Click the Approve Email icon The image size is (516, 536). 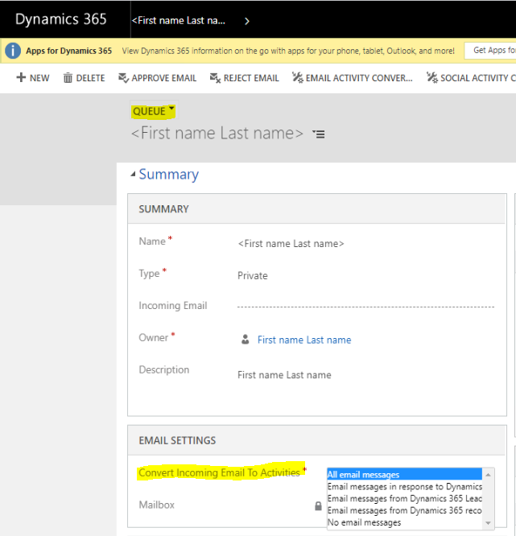pos(123,78)
